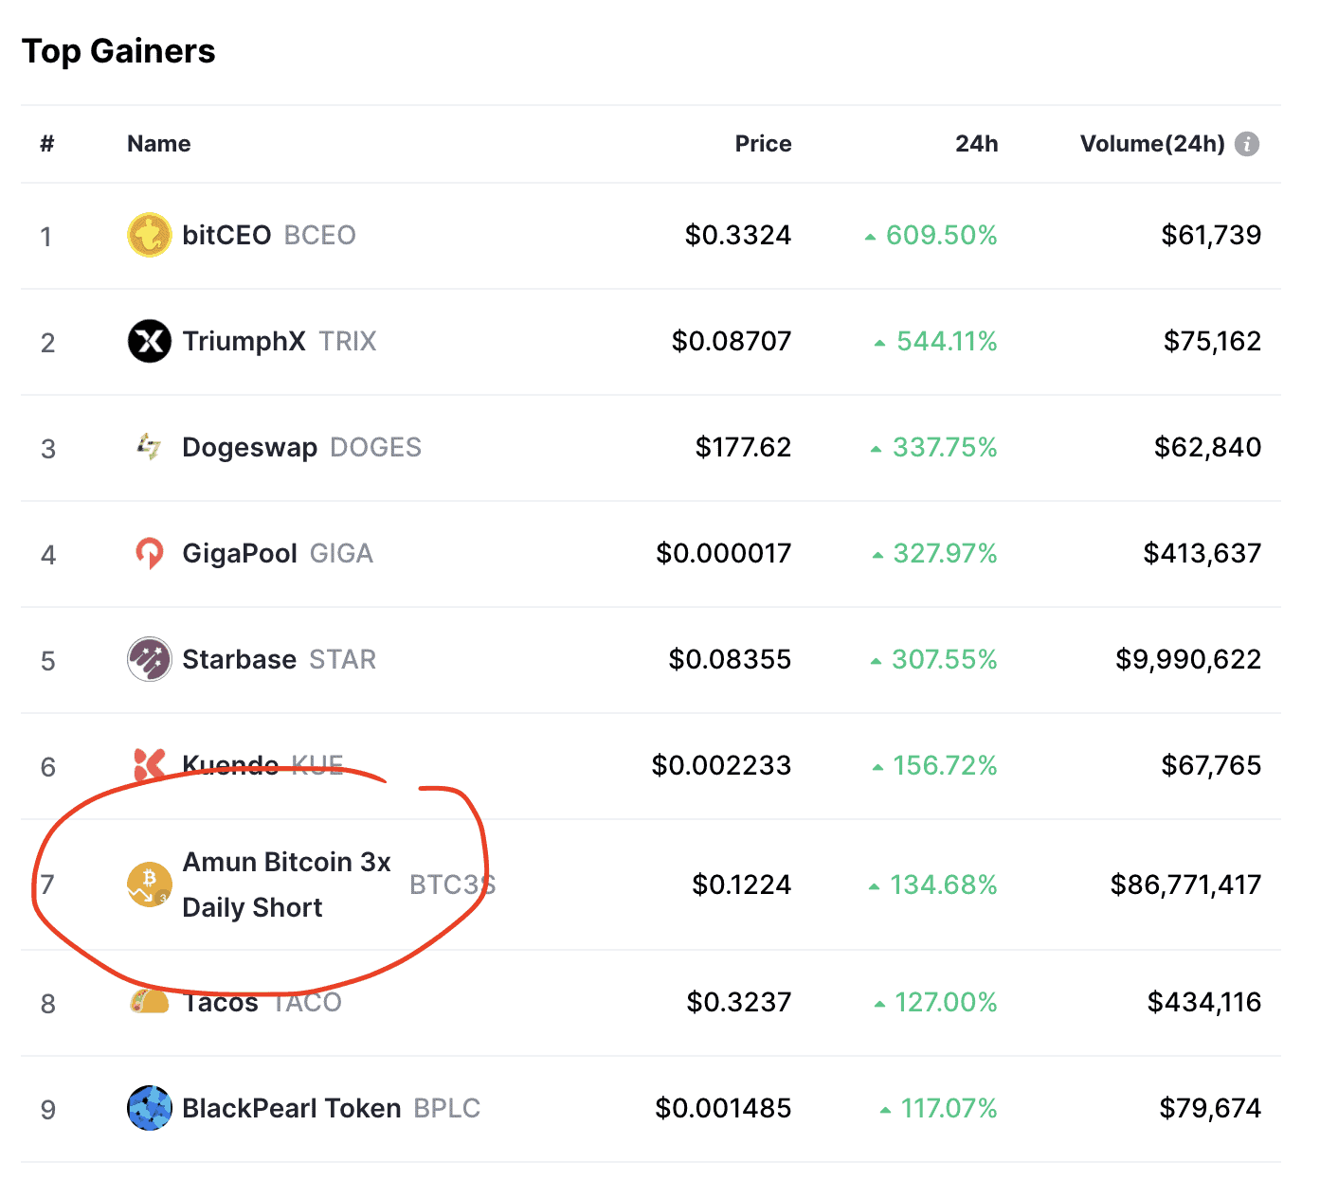Open the TriumphX TRIX link
1338x1197 pixels.
point(280,341)
